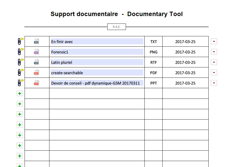The image size is (234, 167).
Task: Open the paperclip attachment for Latin pluriel
Action: [x=19, y=62]
